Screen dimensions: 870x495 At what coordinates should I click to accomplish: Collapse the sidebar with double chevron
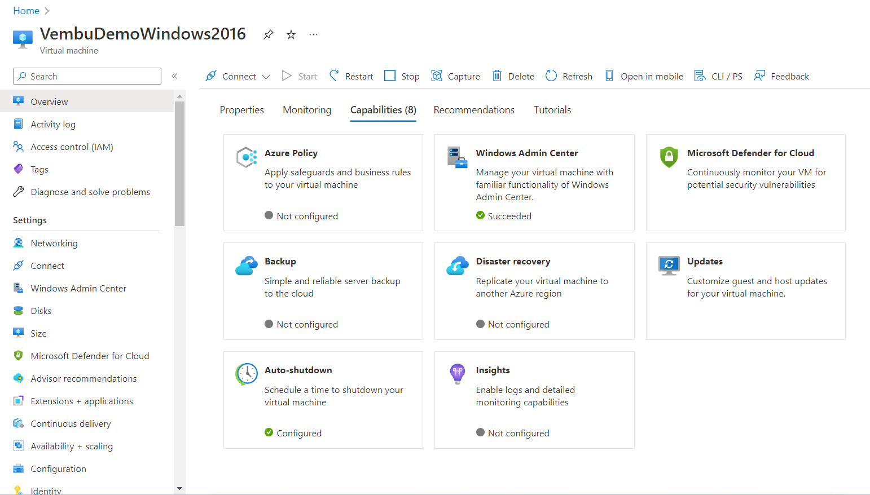(174, 76)
